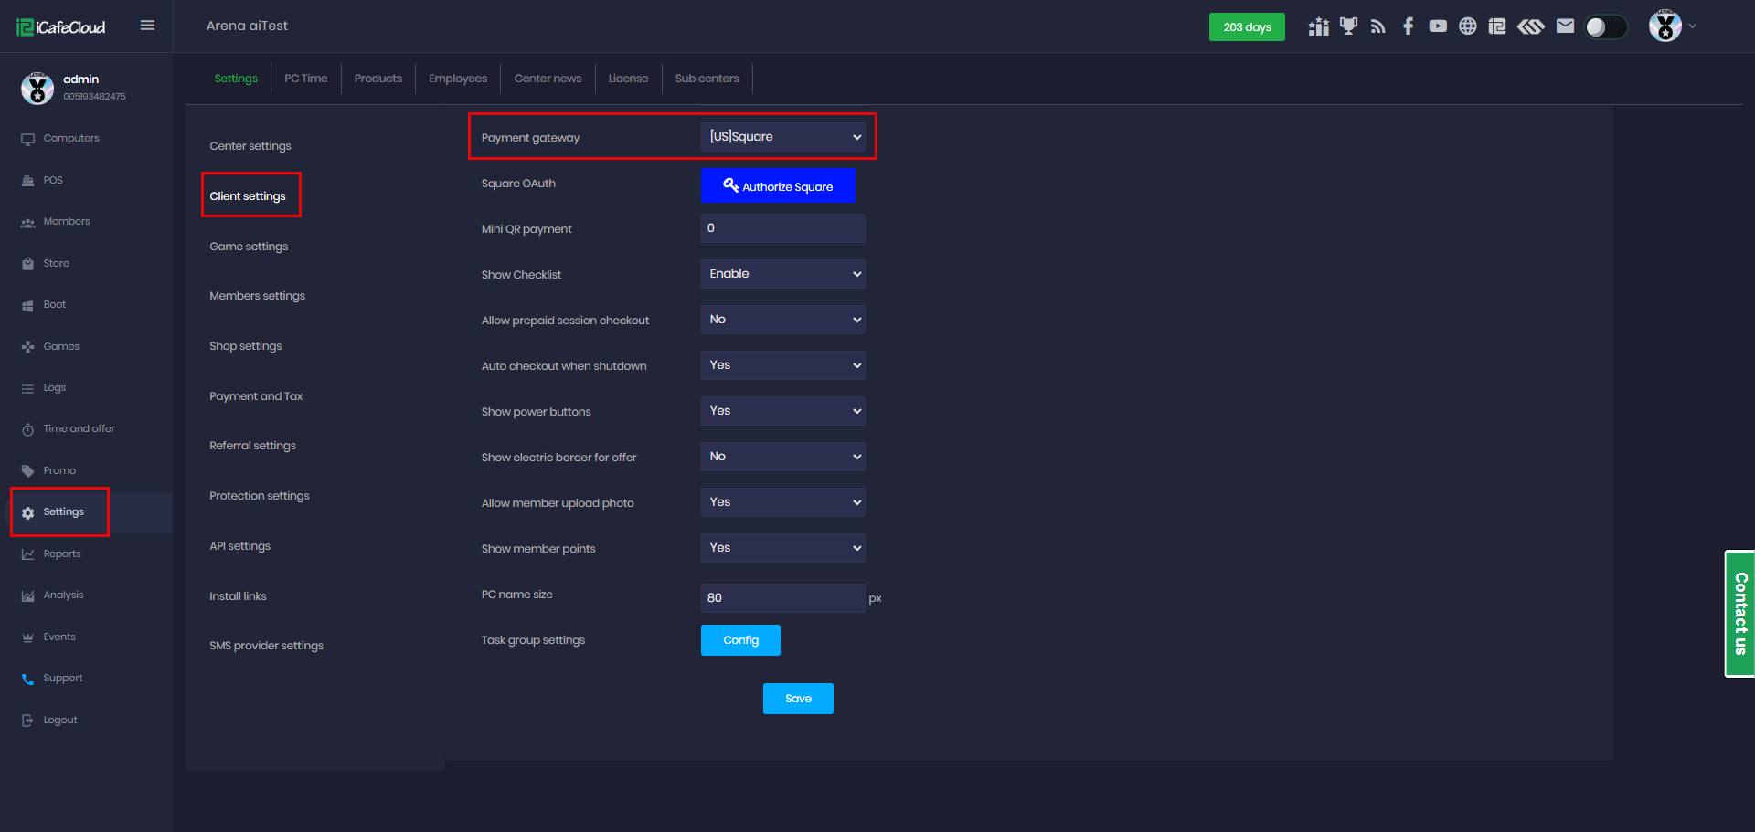Click the PC name size input field
The width and height of the screenshot is (1755, 832).
(x=782, y=598)
